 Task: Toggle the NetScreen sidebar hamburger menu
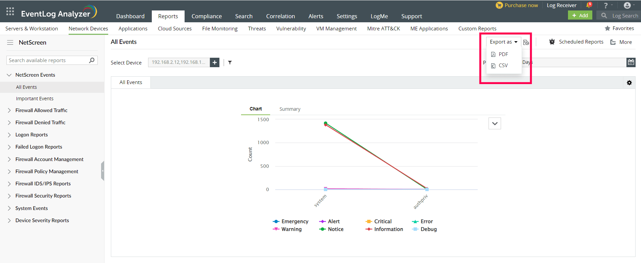pos(10,43)
